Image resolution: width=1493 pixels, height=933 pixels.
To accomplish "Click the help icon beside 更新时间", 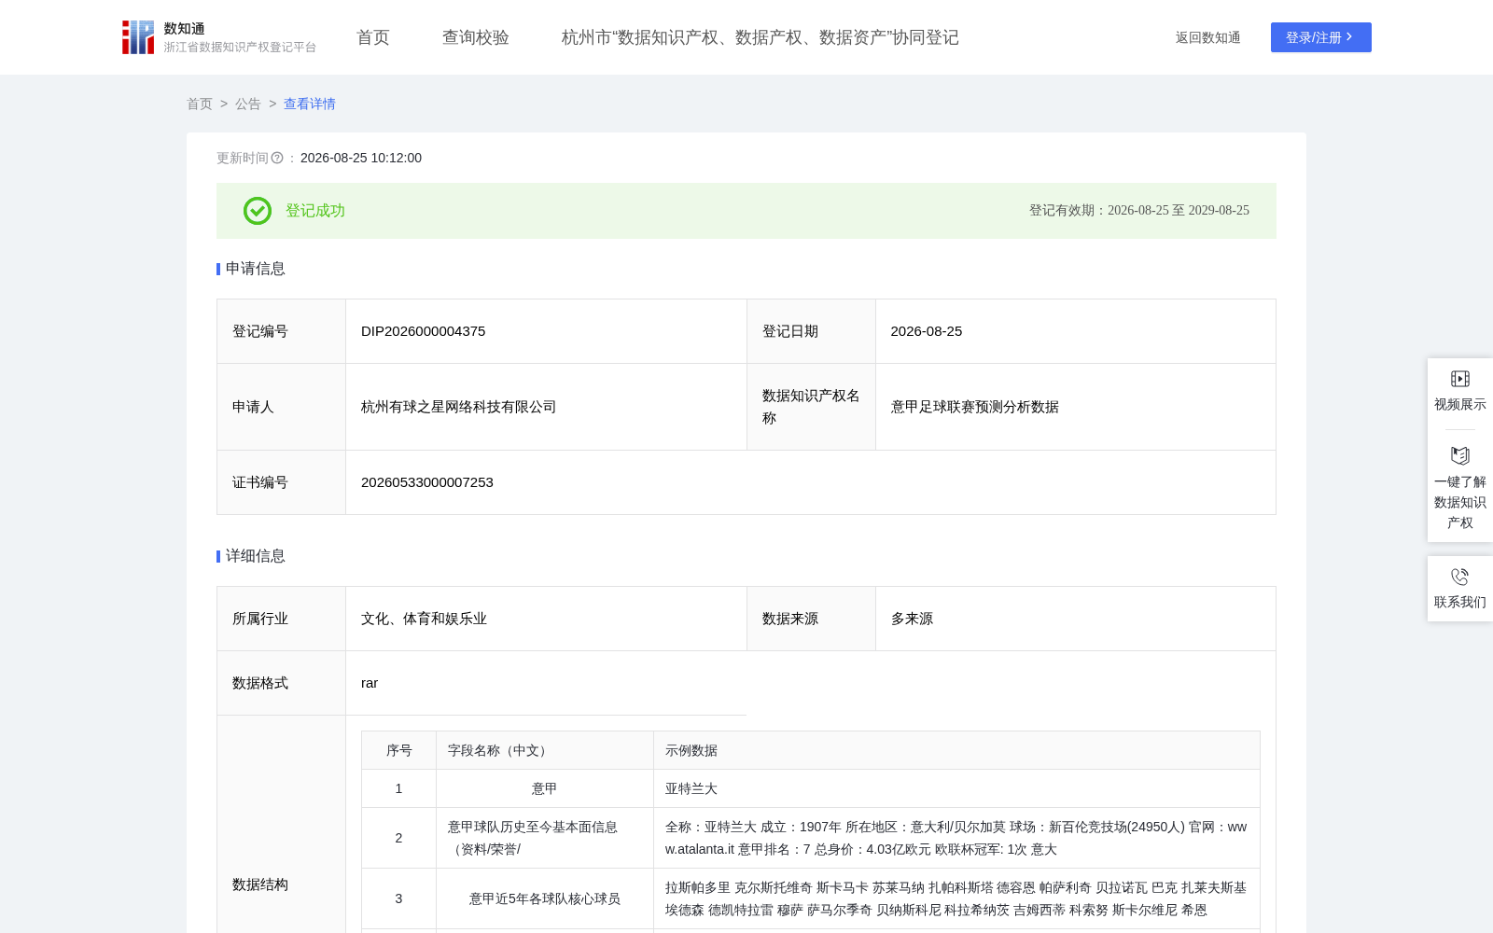I will click(x=277, y=158).
